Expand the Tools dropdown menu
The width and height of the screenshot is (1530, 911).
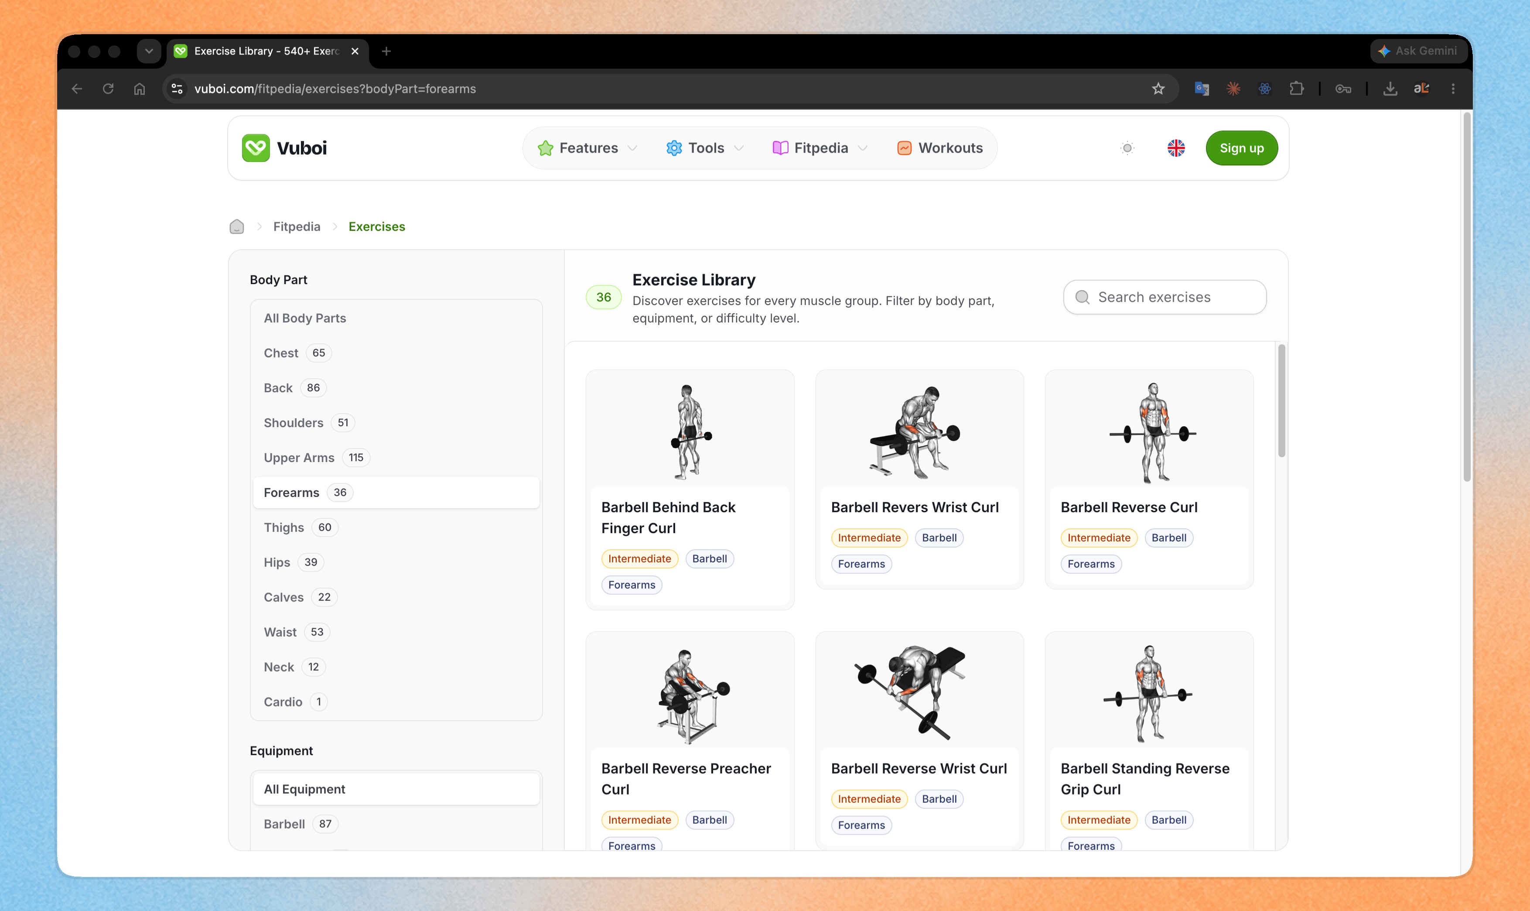tap(705, 148)
